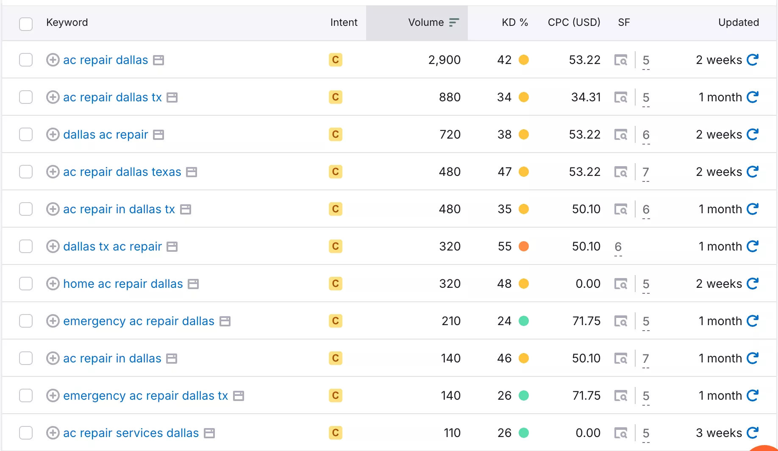Expand keyword details for "ac repair in dallas"

click(x=53, y=358)
